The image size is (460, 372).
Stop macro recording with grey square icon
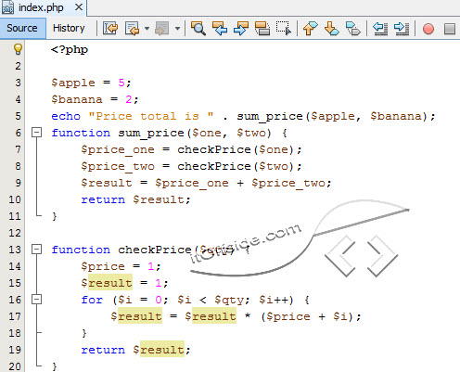click(x=450, y=29)
